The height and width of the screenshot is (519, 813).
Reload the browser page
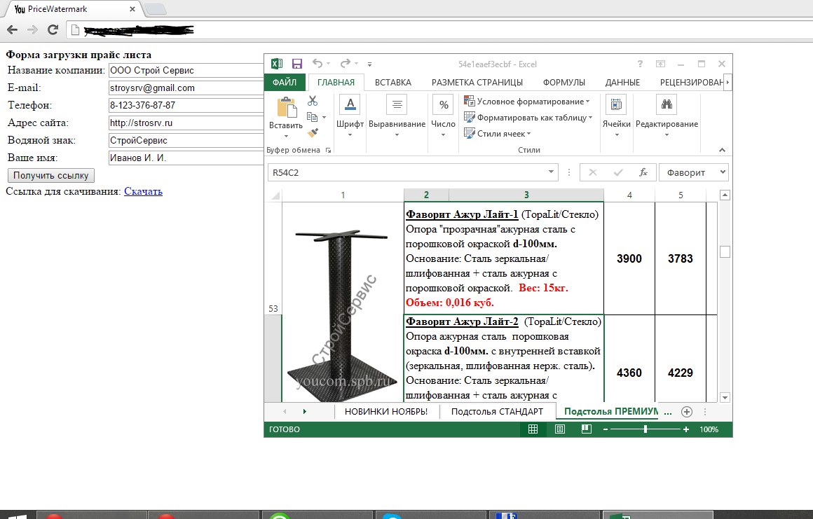pyautogui.click(x=53, y=29)
